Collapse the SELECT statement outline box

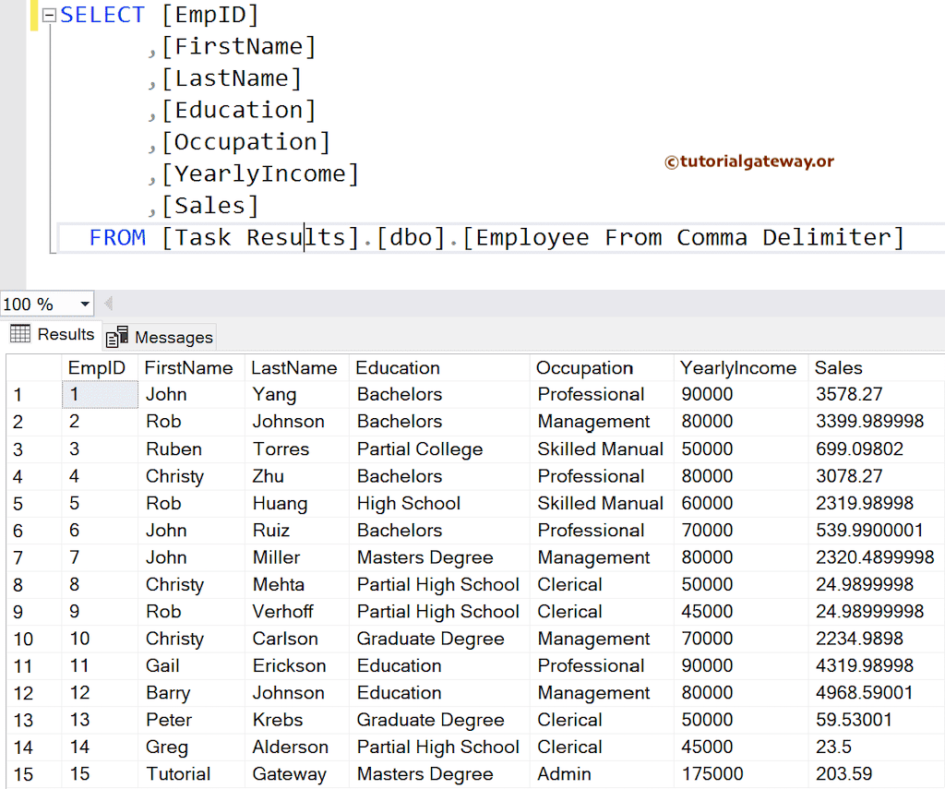click(50, 15)
